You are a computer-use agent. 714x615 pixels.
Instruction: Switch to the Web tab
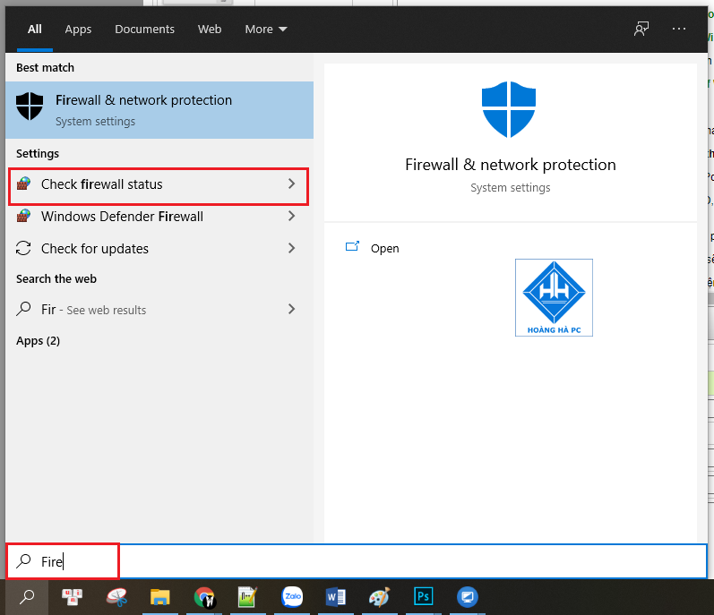coord(210,30)
